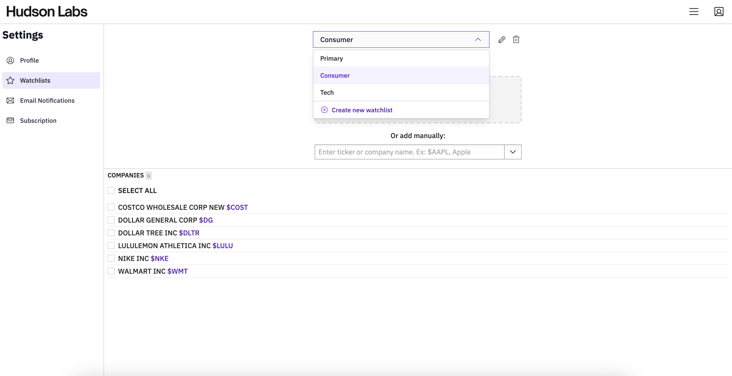The height and width of the screenshot is (376, 732).
Task: Expand the ticker search dropdown arrow
Action: [513, 152]
